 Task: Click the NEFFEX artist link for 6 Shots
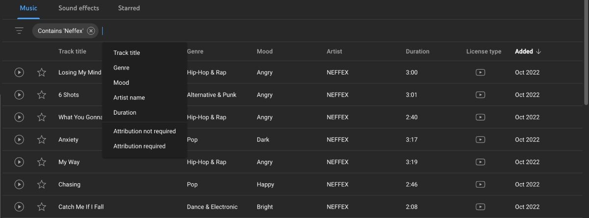[337, 95]
